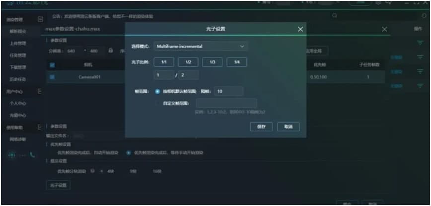Click the frame interval field showing 10
This screenshot has height=206, width=431.
click(x=229, y=91)
